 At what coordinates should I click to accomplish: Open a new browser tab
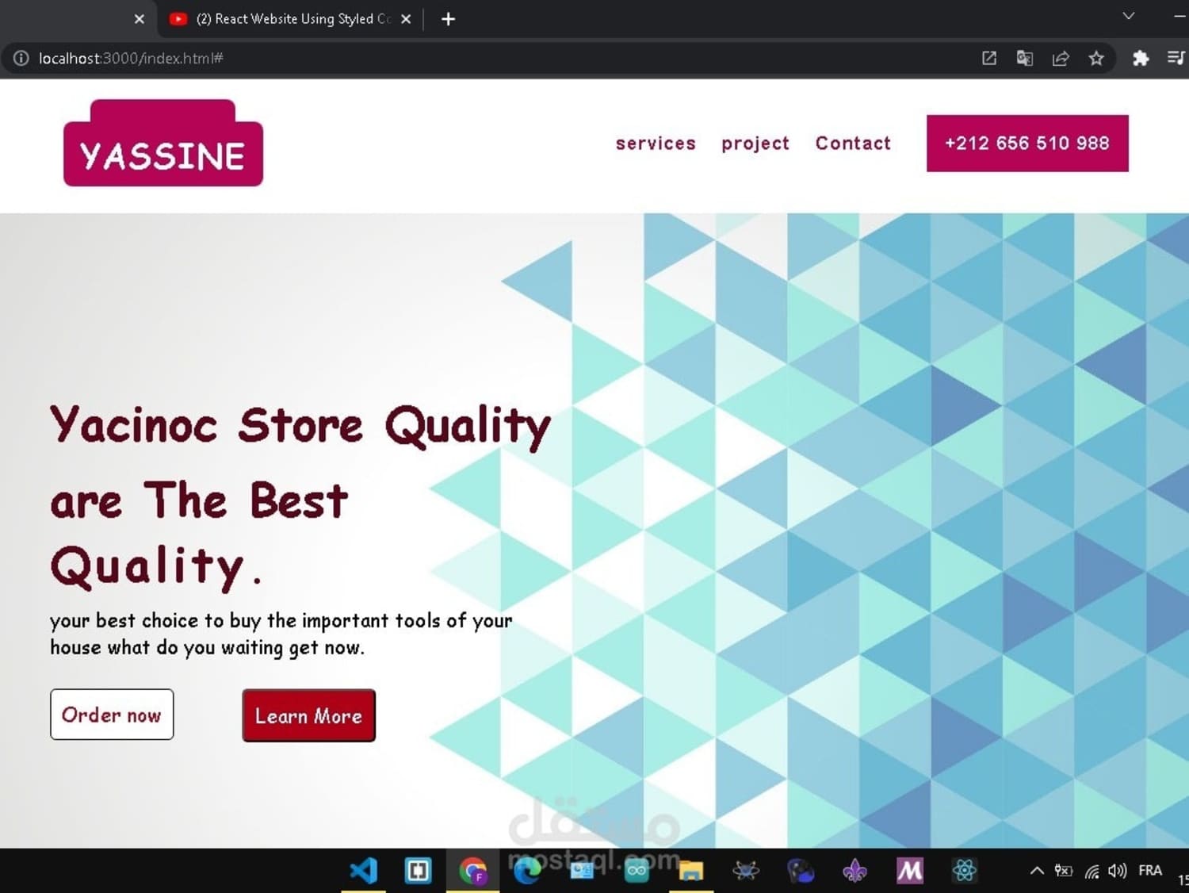click(448, 19)
